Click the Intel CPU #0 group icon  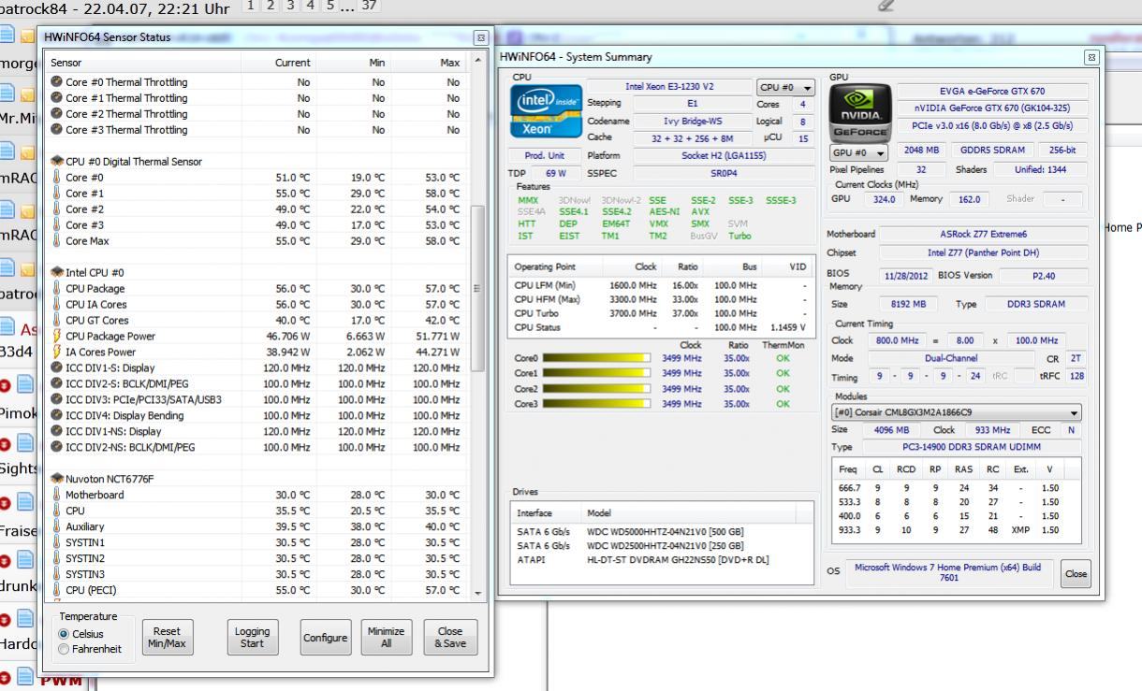coord(56,273)
